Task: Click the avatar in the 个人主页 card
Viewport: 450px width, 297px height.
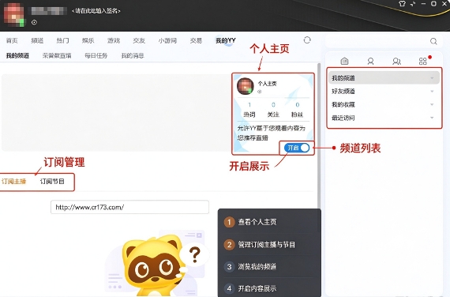Action: 246,85
